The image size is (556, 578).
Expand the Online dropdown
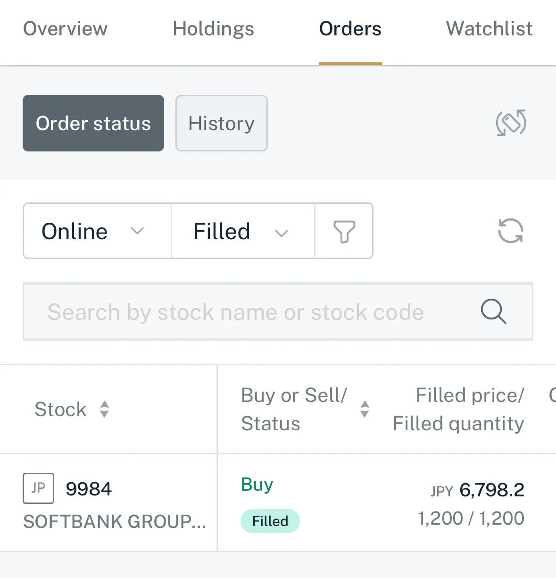point(97,231)
